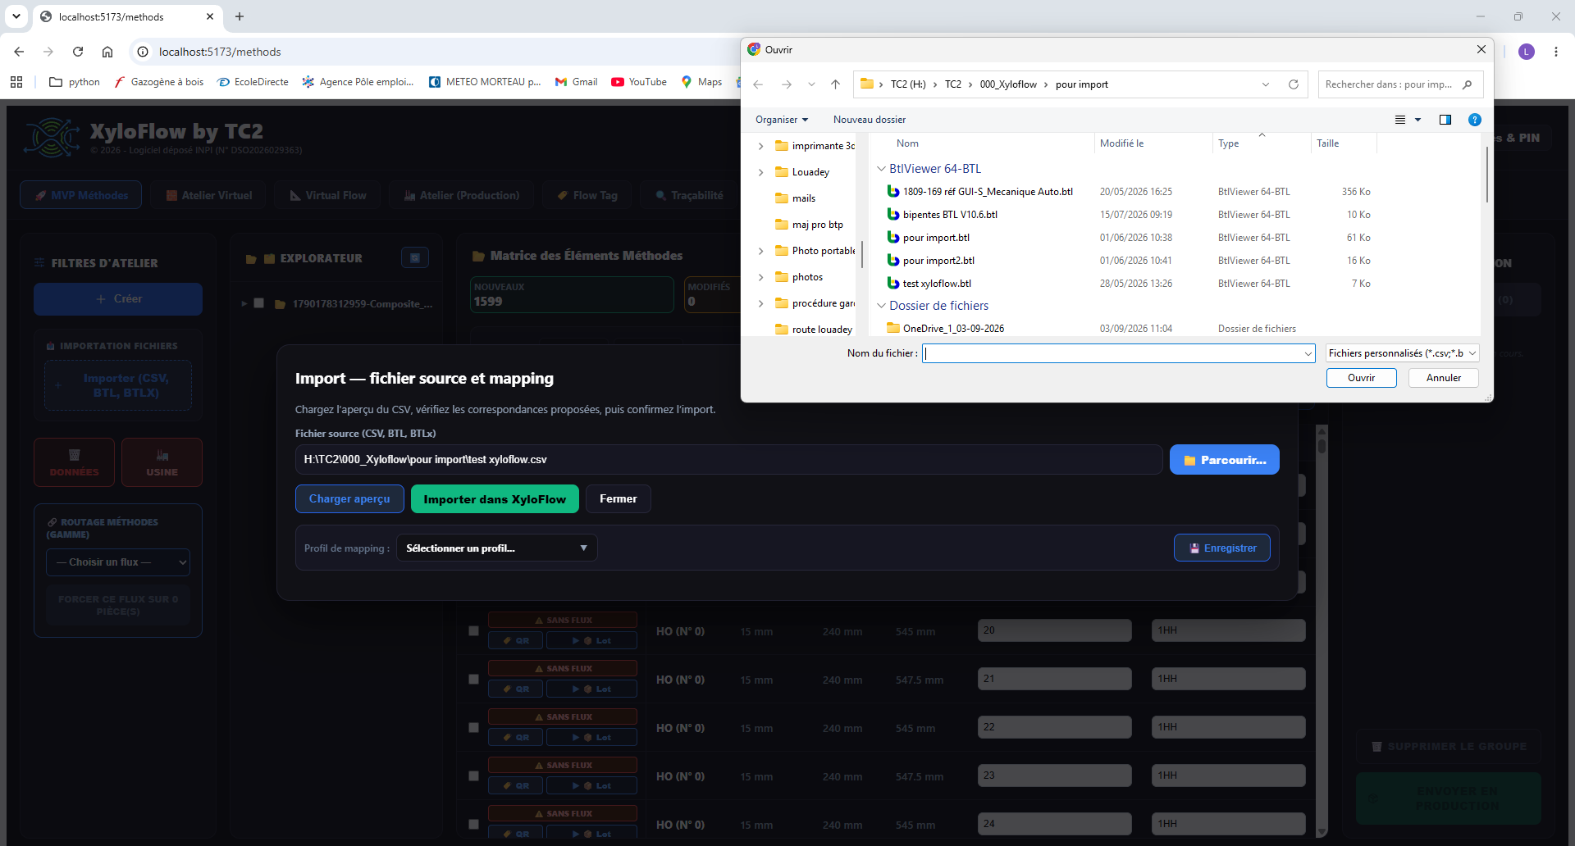Open the file type filter dropdown
Screen dimensions: 1575x846
click(x=1403, y=353)
